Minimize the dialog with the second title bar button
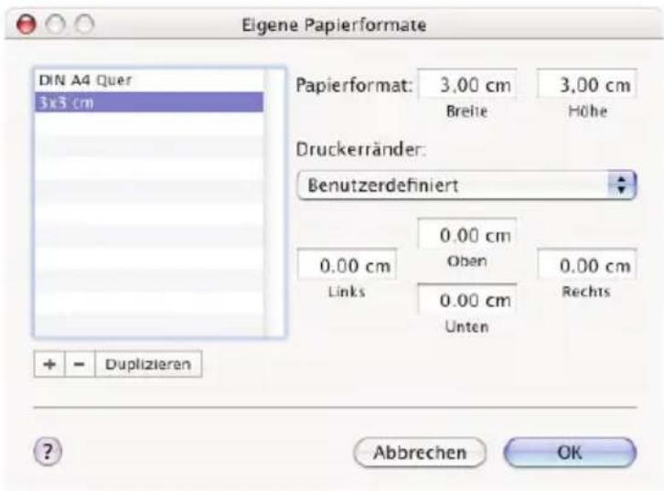 (x=56, y=24)
